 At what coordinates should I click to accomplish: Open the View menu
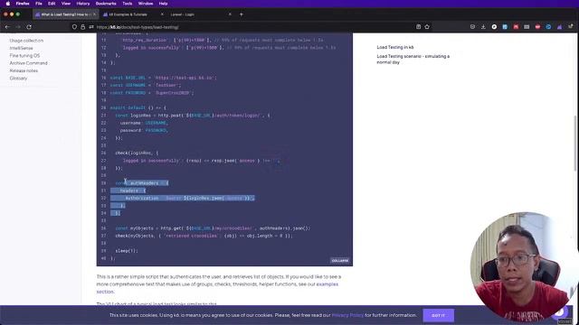66,4
